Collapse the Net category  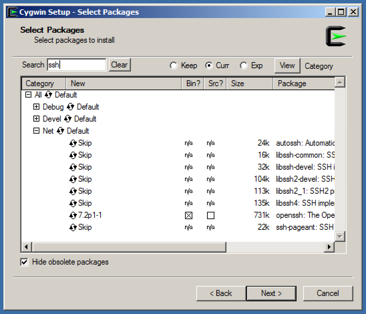click(36, 131)
